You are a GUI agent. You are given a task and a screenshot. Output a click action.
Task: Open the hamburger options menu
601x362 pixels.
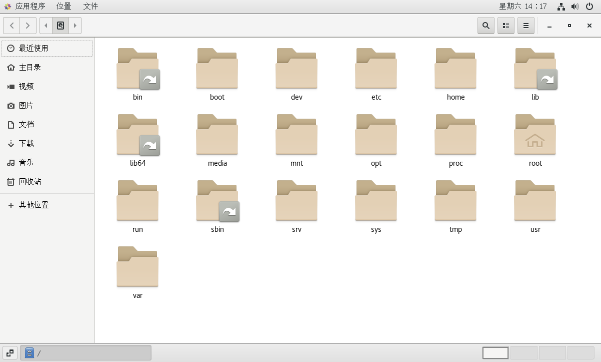[x=525, y=26]
